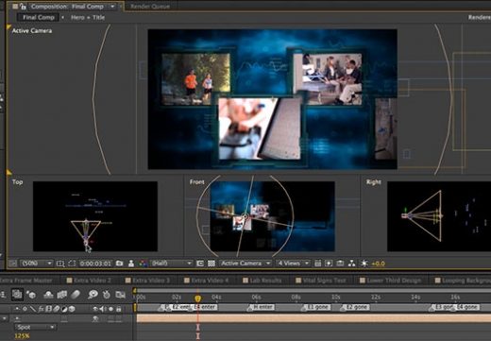The height and width of the screenshot is (341, 491).
Task: Click the Effect fx column header icon
Action: (42, 309)
